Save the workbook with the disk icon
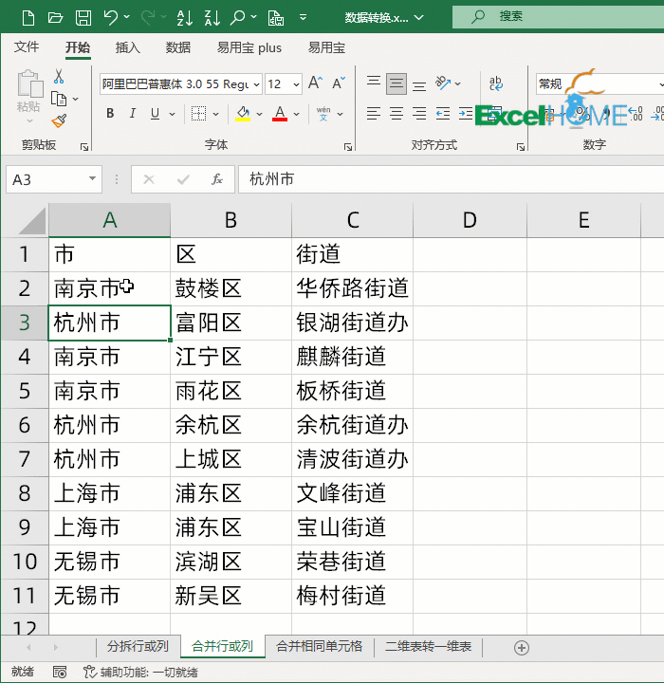This screenshot has height=683, width=664. pos(83,17)
